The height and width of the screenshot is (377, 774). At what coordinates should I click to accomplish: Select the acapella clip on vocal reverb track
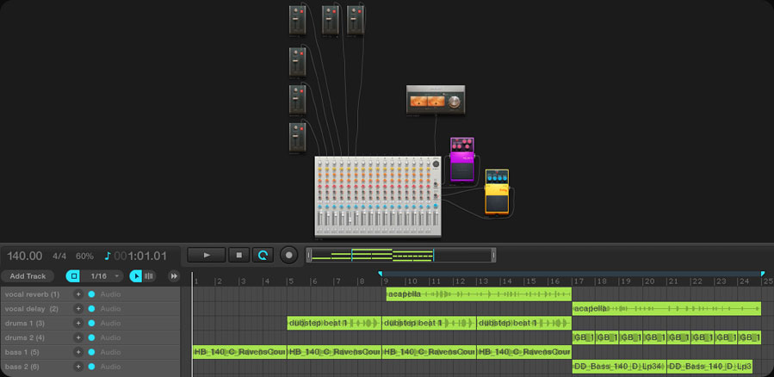tap(479, 294)
